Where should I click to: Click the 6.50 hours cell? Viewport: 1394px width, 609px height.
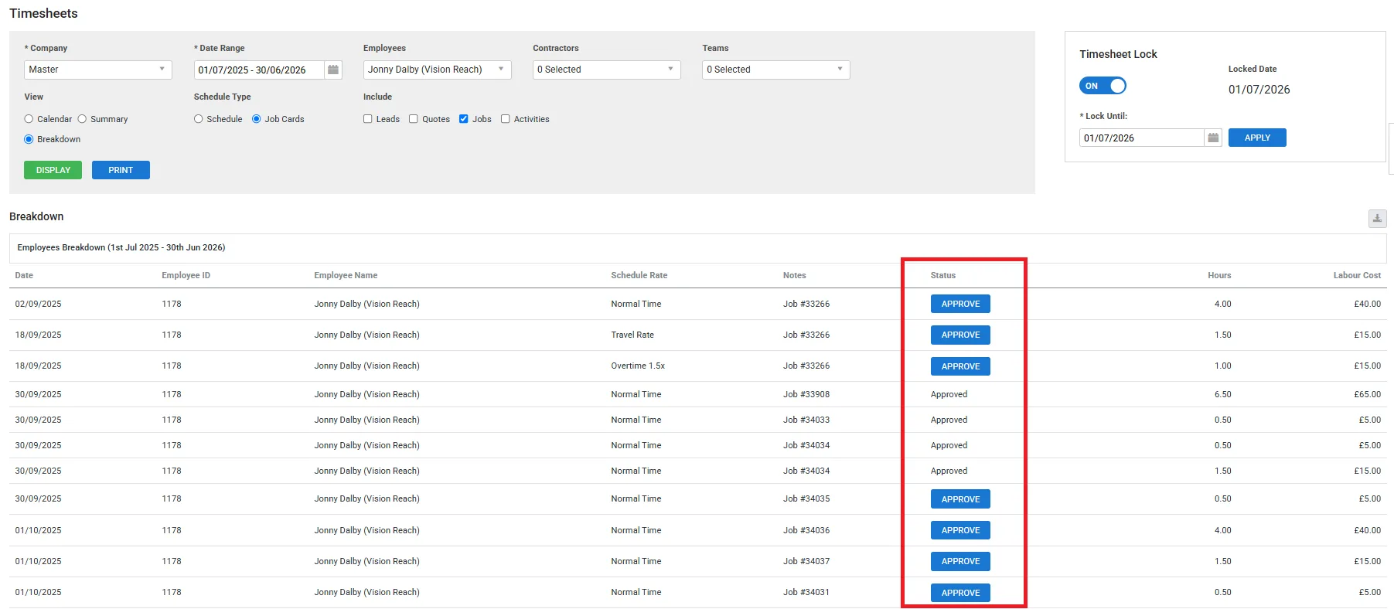[x=1222, y=394]
